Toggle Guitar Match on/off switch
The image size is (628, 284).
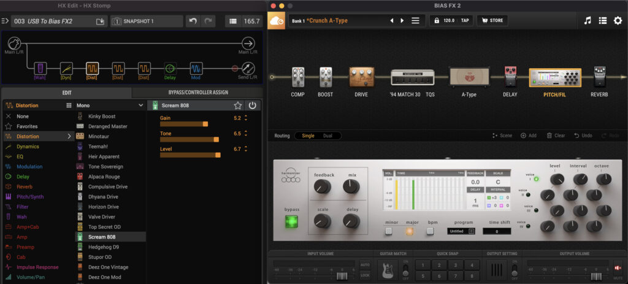pyautogui.click(x=405, y=271)
